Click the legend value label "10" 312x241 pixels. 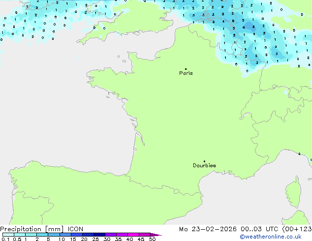point(62,239)
